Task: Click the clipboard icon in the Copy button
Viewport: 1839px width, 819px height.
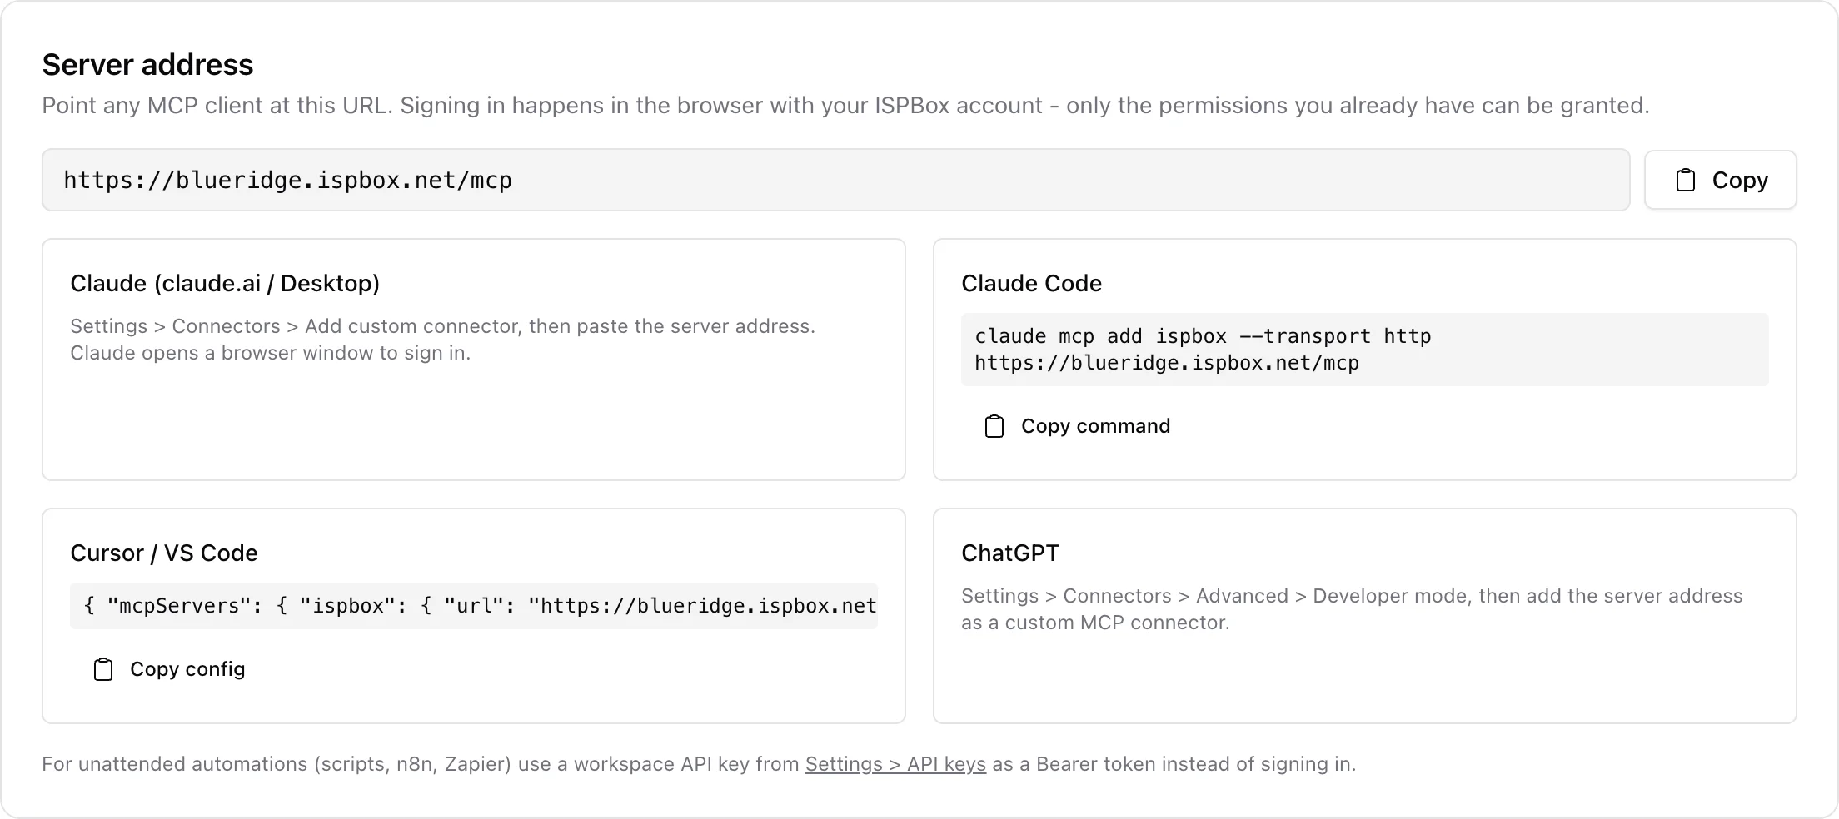Action: [x=1685, y=180]
